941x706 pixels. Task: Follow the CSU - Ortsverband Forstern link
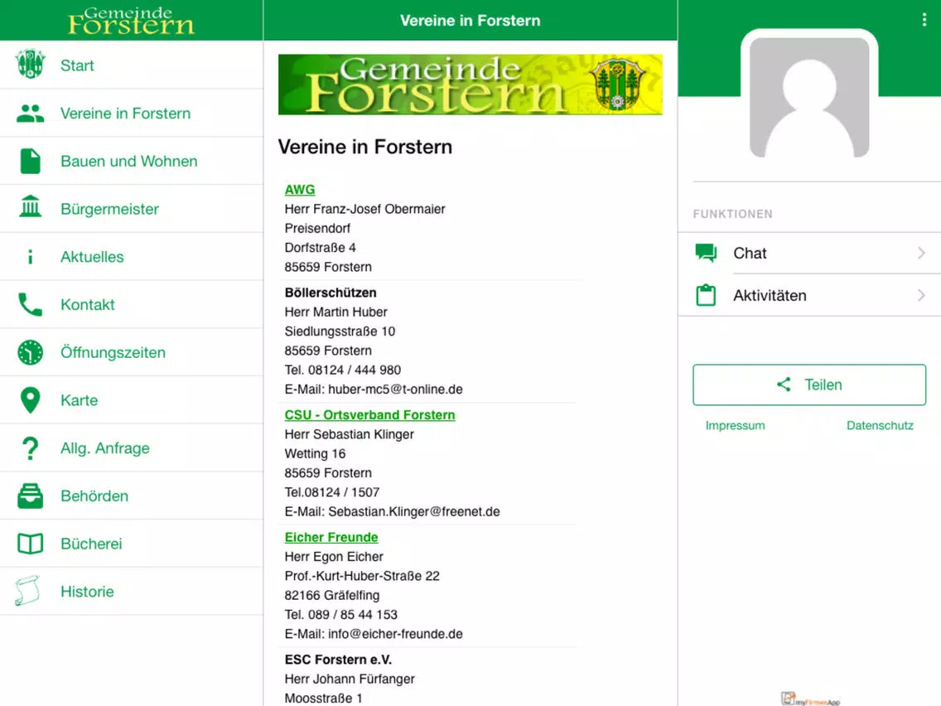pos(369,415)
